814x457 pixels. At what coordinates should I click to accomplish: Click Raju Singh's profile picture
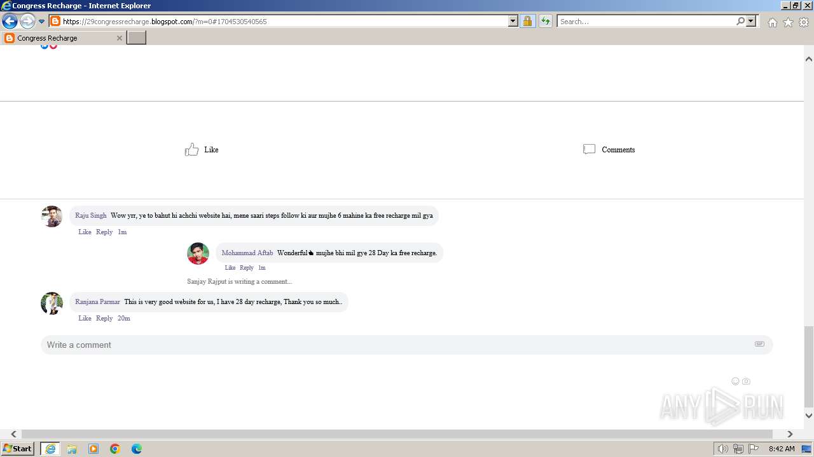52,216
